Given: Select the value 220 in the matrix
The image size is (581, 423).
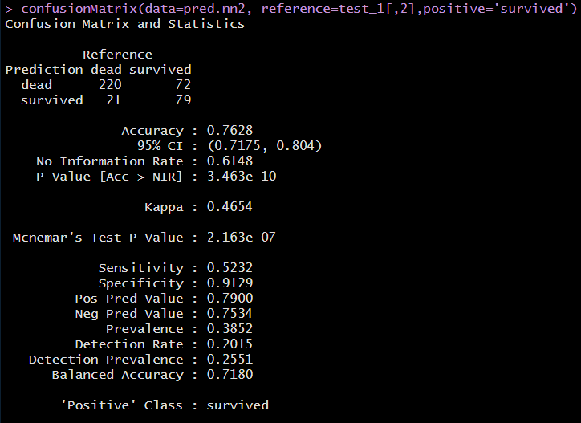Looking at the screenshot, I should click(x=110, y=85).
